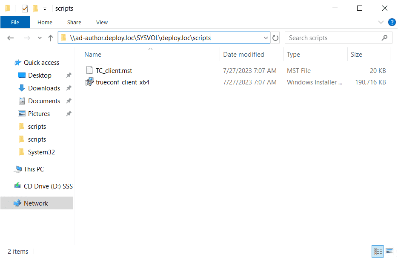Open Desktop in Quick access
This screenshot has width=398, height=258.
click(x=40, y=75)
